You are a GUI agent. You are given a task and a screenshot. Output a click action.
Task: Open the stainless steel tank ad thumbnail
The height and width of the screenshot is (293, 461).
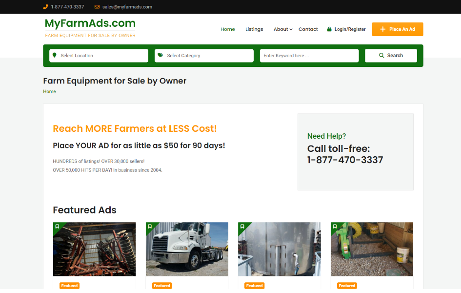[x=280, y=249]
